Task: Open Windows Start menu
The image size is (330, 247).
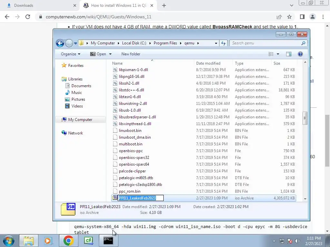Action: pyautogui.click(x=8, y=241)
